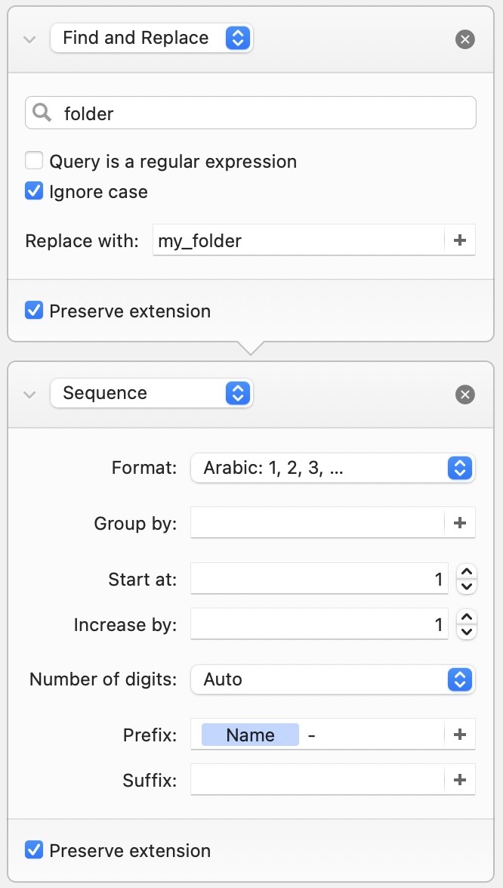Screen dimensions: 503x888
Task: Increment the Increase by stepper
Action: click(466, 617)
